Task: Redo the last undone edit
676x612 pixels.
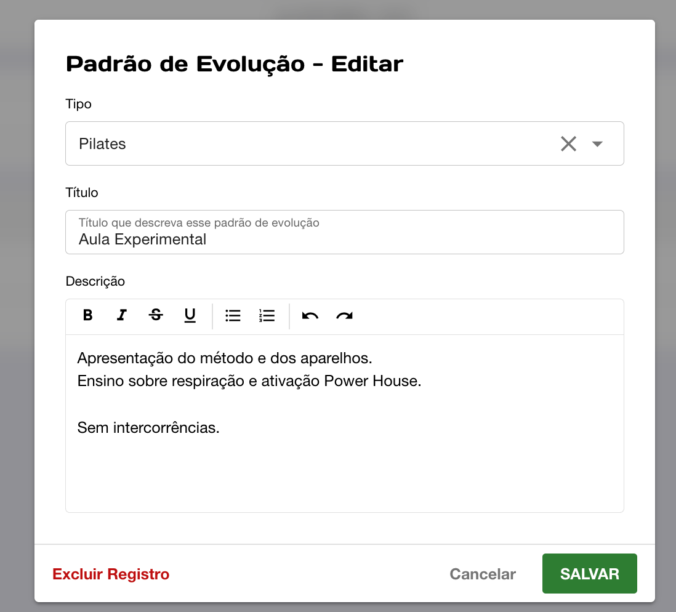Action: [344, 316]
